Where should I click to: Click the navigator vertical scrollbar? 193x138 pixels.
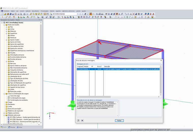(41, 45)
